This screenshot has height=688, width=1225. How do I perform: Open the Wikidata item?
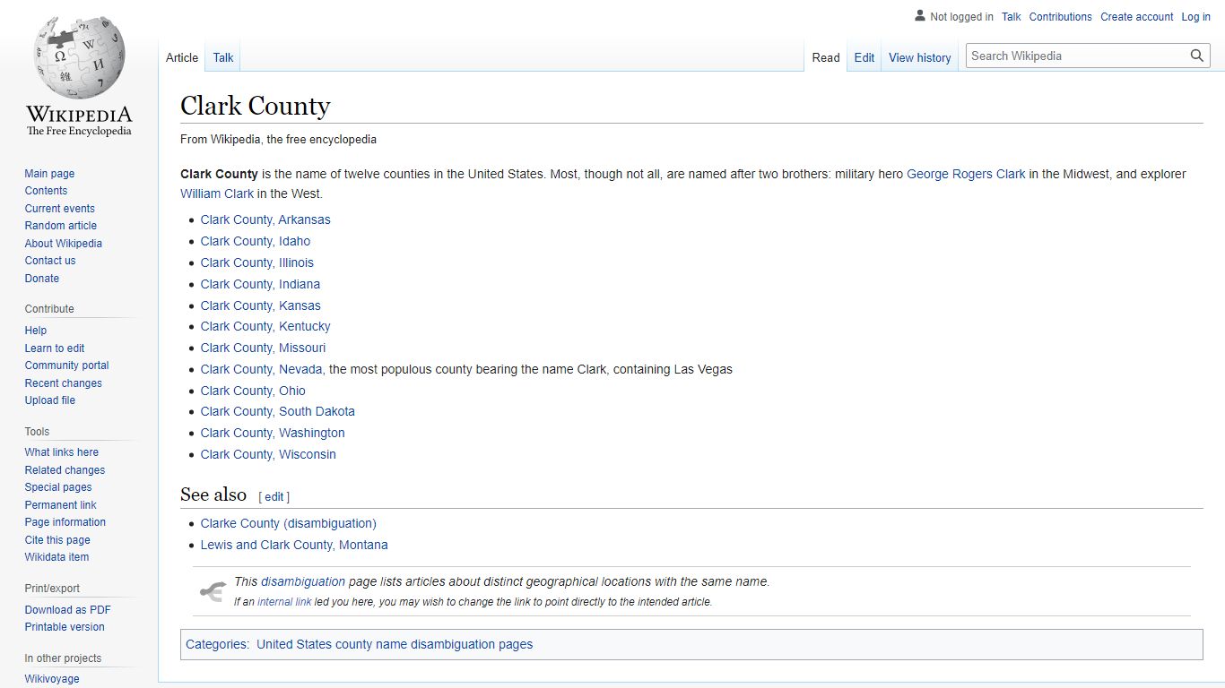pos(56,557)
